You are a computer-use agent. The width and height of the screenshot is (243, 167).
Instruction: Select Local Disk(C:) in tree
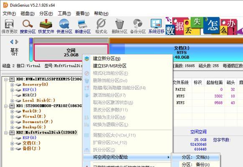click(39, 100)
